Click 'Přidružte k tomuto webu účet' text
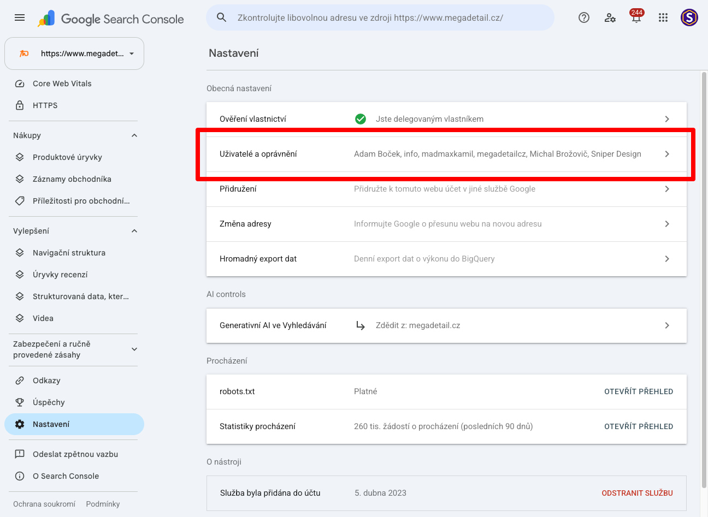 (x=445, y=189)
